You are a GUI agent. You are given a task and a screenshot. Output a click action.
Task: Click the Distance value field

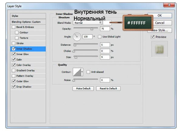[105, 45]
